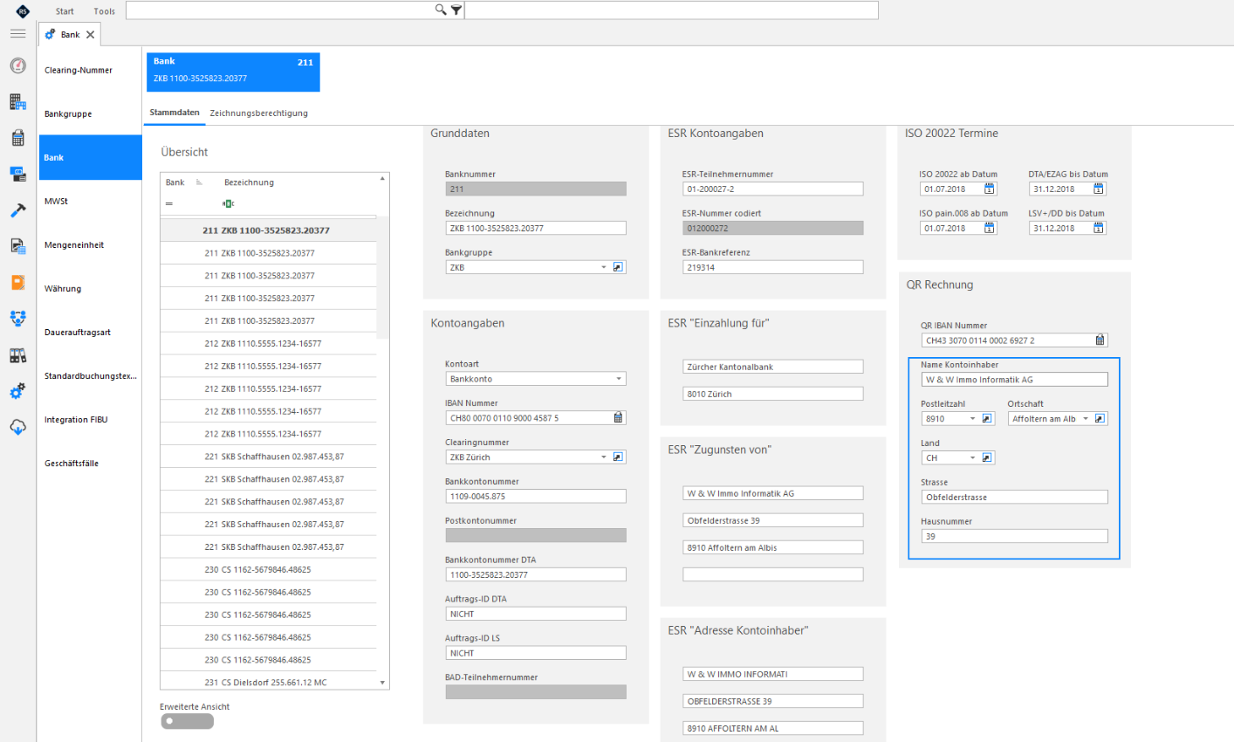Open the binders archive module icon

(17, 355)
